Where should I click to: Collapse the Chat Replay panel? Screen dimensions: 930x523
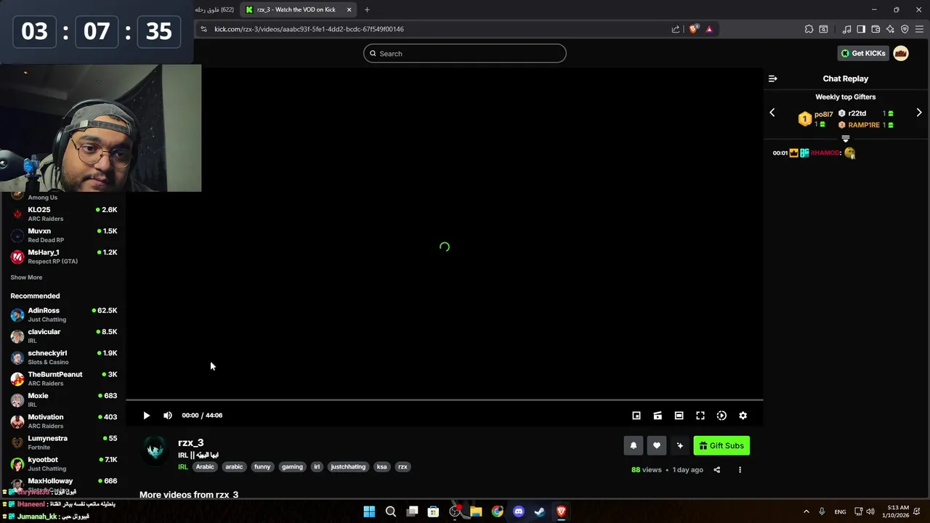pyautogui.click(x=773, y=78)
